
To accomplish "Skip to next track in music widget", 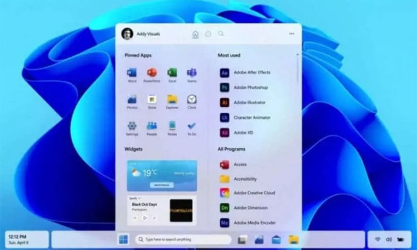I will (x=155, y=218).
